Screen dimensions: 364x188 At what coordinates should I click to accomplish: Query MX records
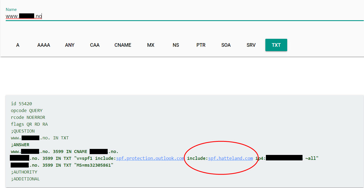click(151, 45)
